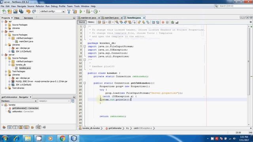The height and width of the screenshot is (142, 253).
Task: Click the Source view button
Action: 82,22
